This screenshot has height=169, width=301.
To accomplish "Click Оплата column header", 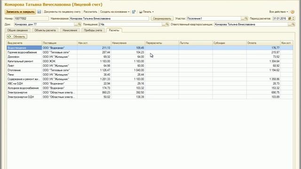I will coord(263,43).
